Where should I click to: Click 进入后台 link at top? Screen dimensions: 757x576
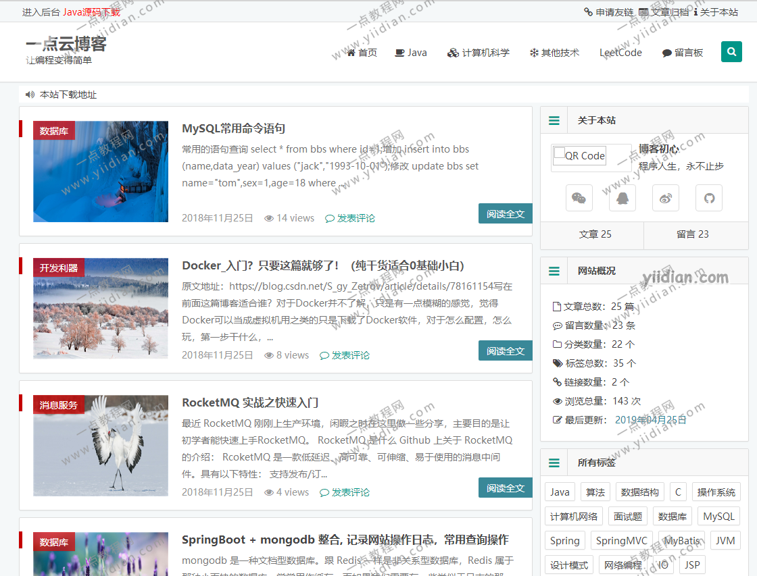(x=41, y=12)
